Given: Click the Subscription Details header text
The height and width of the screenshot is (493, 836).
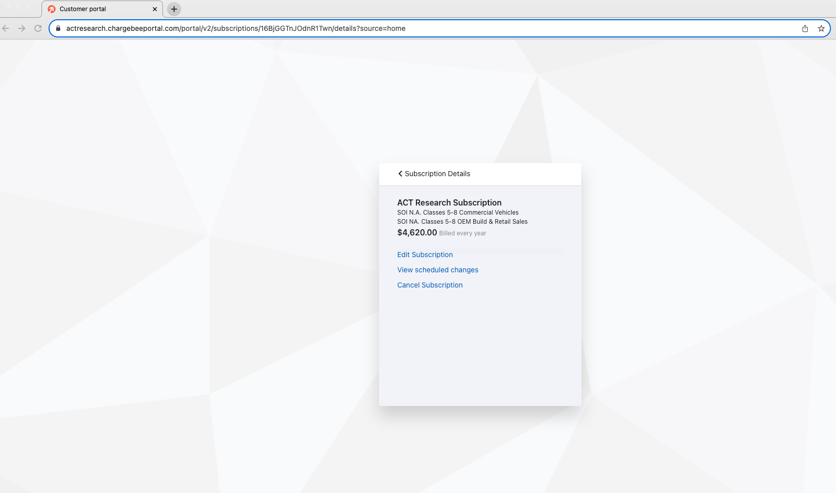Looking at the screenshot, I should coord(437,174).
